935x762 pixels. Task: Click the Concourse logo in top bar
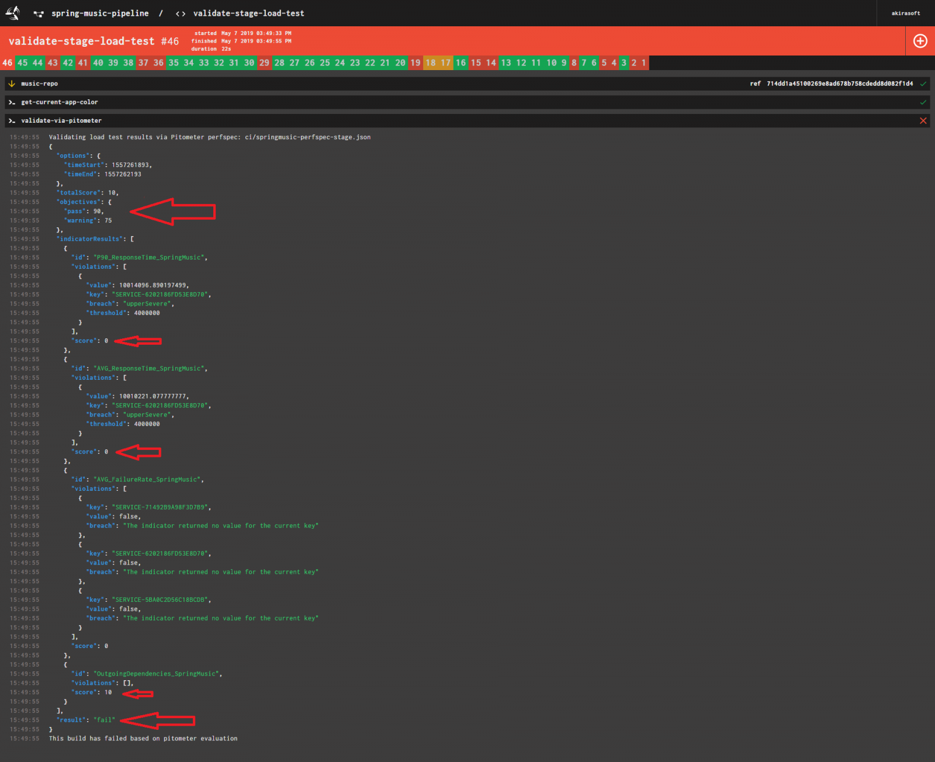coord(12,13)
